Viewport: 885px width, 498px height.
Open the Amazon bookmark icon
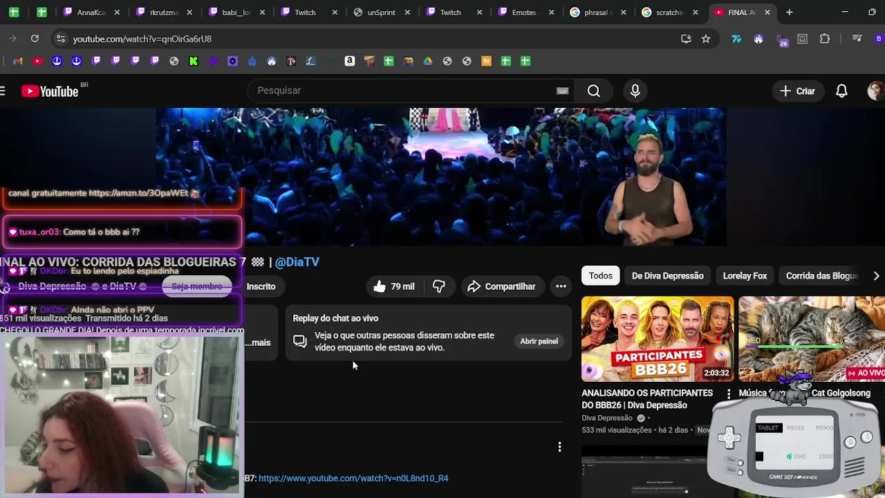click(x=350, y=61)
